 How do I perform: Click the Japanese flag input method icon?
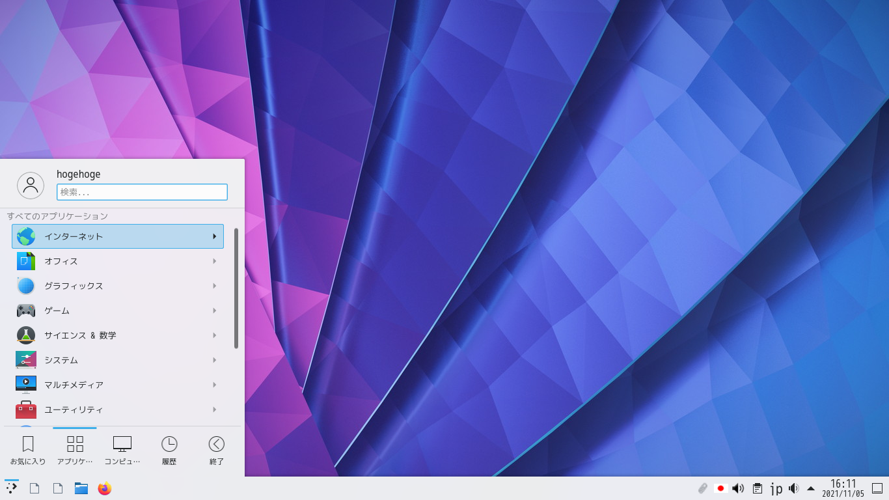(720, 488)
